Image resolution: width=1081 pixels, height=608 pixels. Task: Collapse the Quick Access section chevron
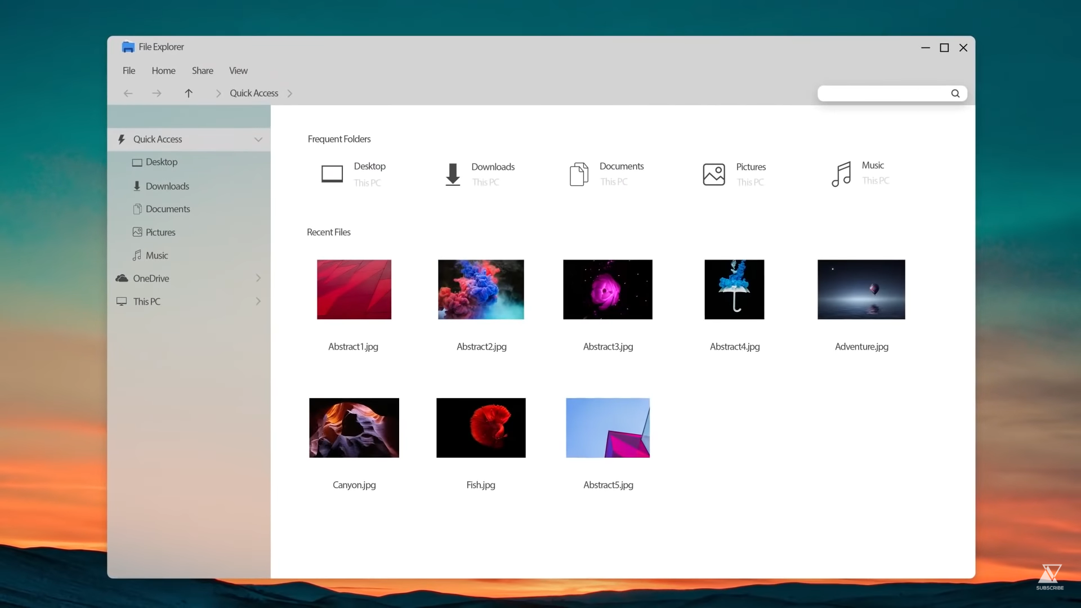258,140
